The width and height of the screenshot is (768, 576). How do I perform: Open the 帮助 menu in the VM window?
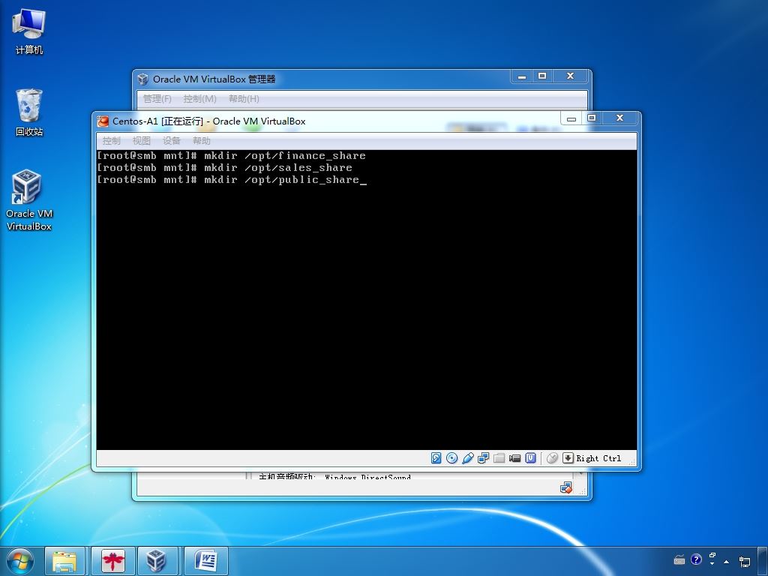(202, 141)
